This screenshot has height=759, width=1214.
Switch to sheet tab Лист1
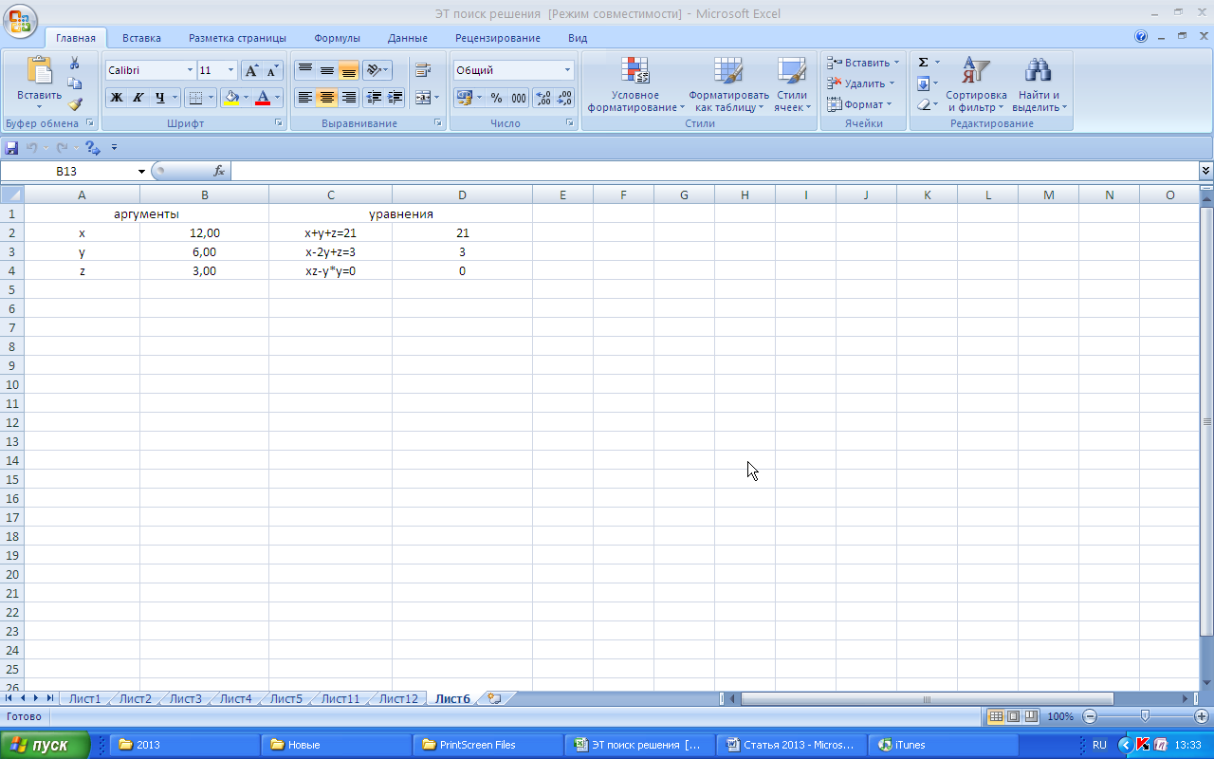click(84, 698)
